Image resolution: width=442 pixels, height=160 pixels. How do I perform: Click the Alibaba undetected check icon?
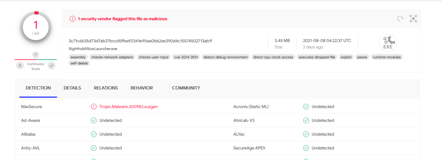[x=94, y=134]
